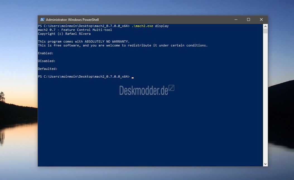Click the PowerShell icon in the title bar
Screen dimensions: 294x180
pos(42,20)
